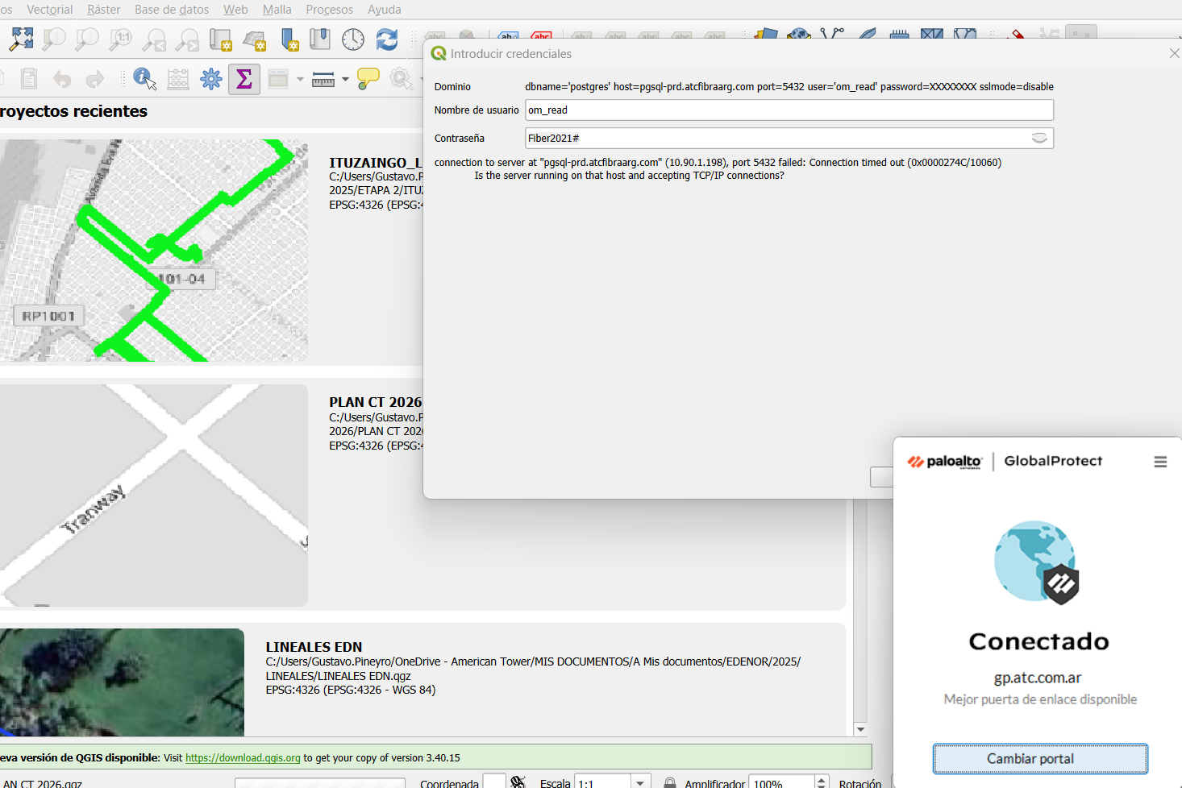1182x788 pixels.
Task: Click the Cambiar portal button
Action: coord(1040,758)
